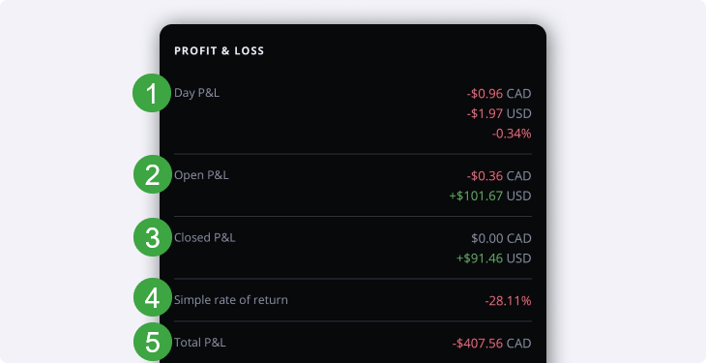Click the Simple rate of return label
Viewport: 706px width, 363px height.
pyautogui.click(x=231, y=300)
